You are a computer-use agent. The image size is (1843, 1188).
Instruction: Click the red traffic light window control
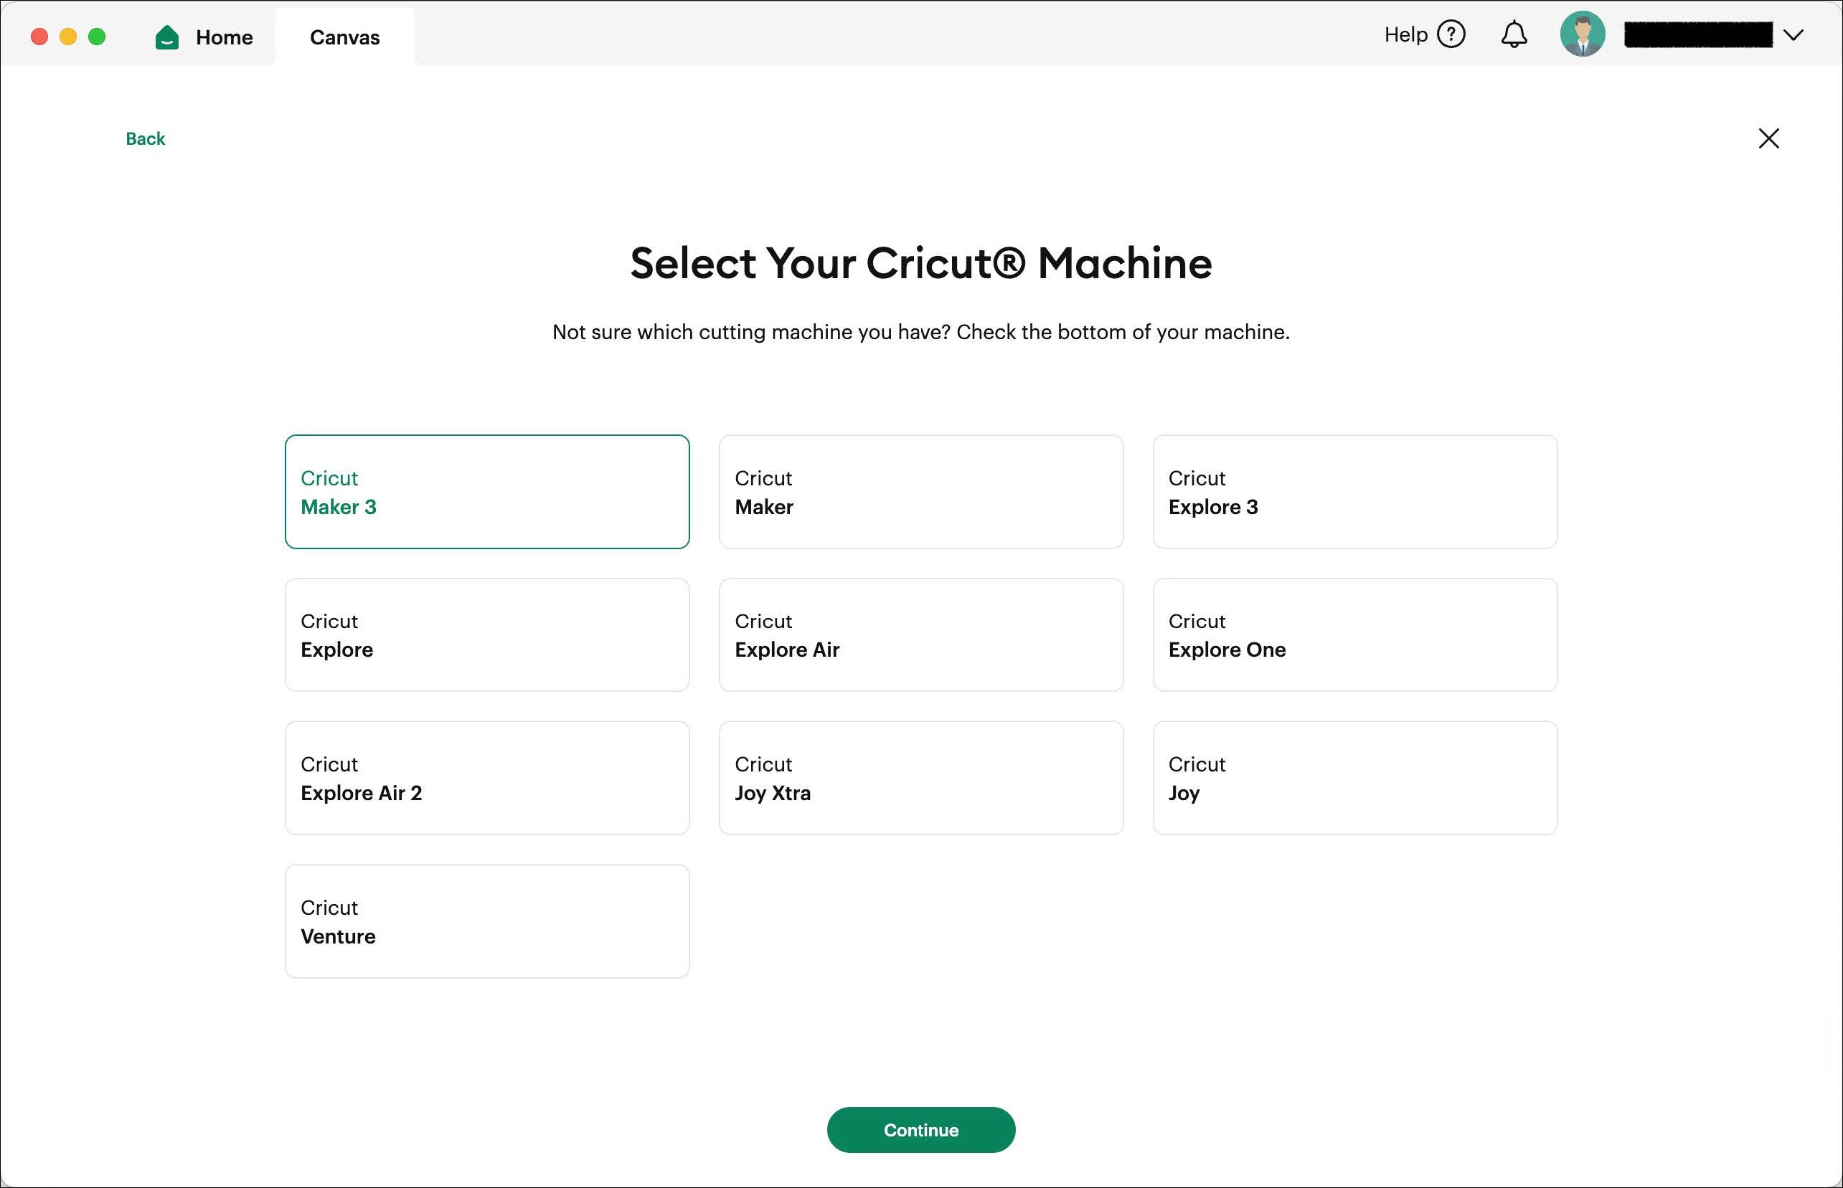[x=39, y=37]
